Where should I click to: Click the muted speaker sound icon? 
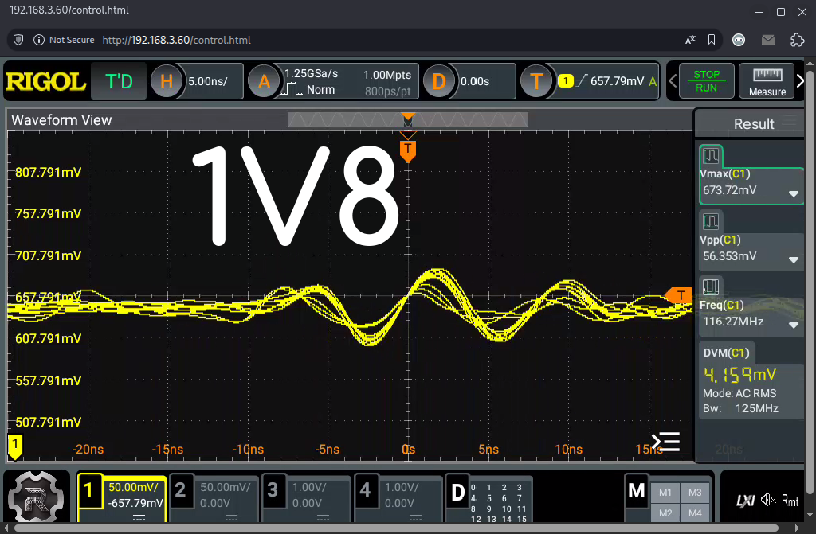click(x=768, y=501)
